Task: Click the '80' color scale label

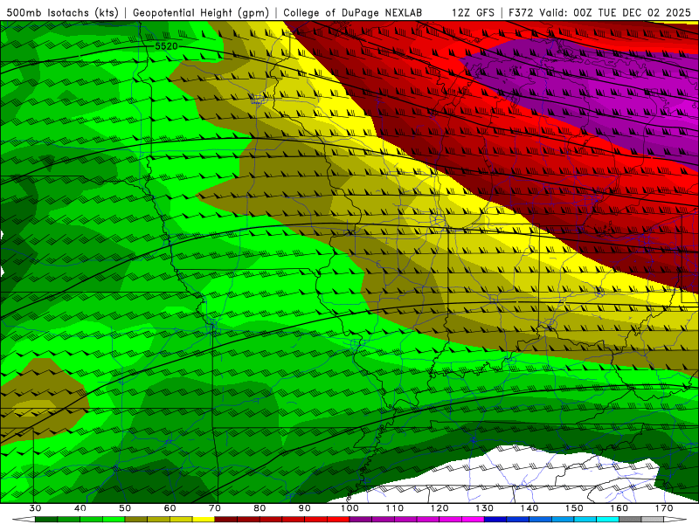Action: click(x=260, y=508)
